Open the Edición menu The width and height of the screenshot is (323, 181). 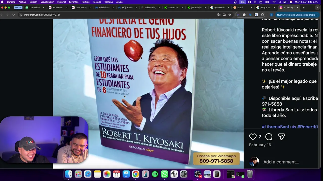click(x=33, y=2)
